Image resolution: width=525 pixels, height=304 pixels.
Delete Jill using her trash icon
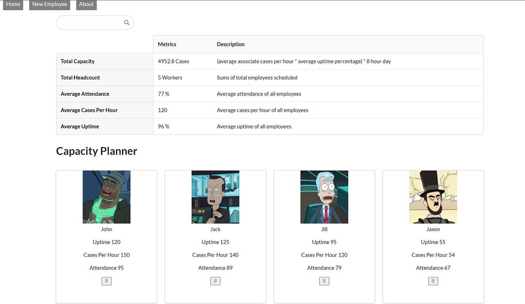point(324,281)
